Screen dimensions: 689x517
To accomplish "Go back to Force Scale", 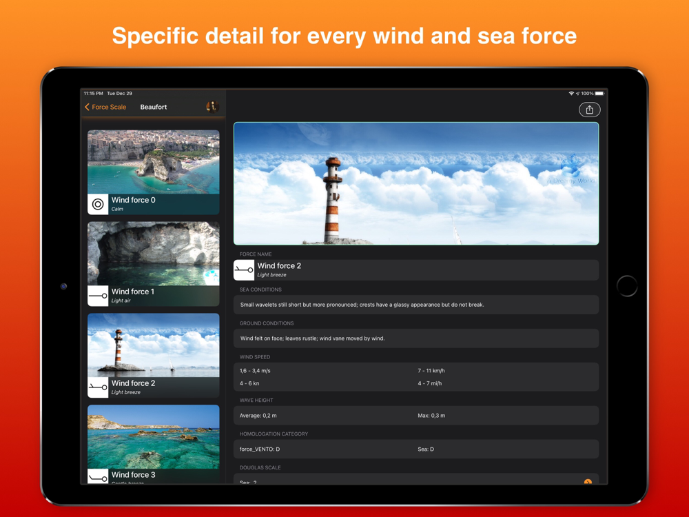I will (x=105, y=107).
